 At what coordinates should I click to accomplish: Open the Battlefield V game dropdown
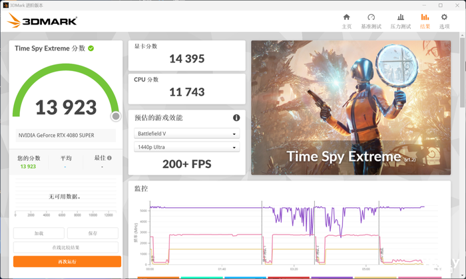pyautogui.click(x=186, y=134)
